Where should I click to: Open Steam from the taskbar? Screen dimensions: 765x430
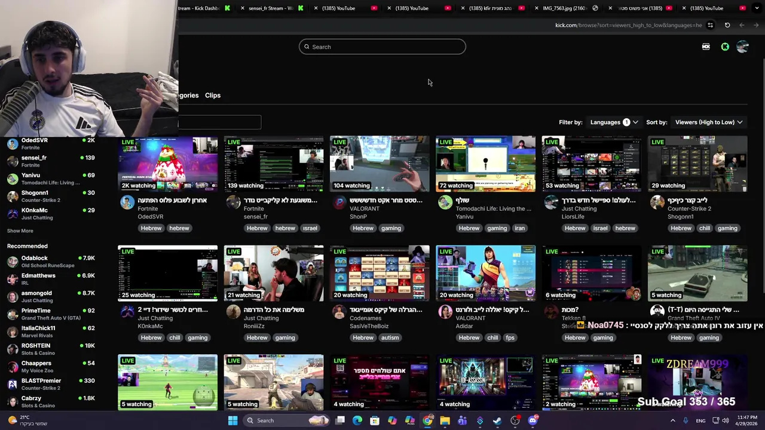click(497, 420)
